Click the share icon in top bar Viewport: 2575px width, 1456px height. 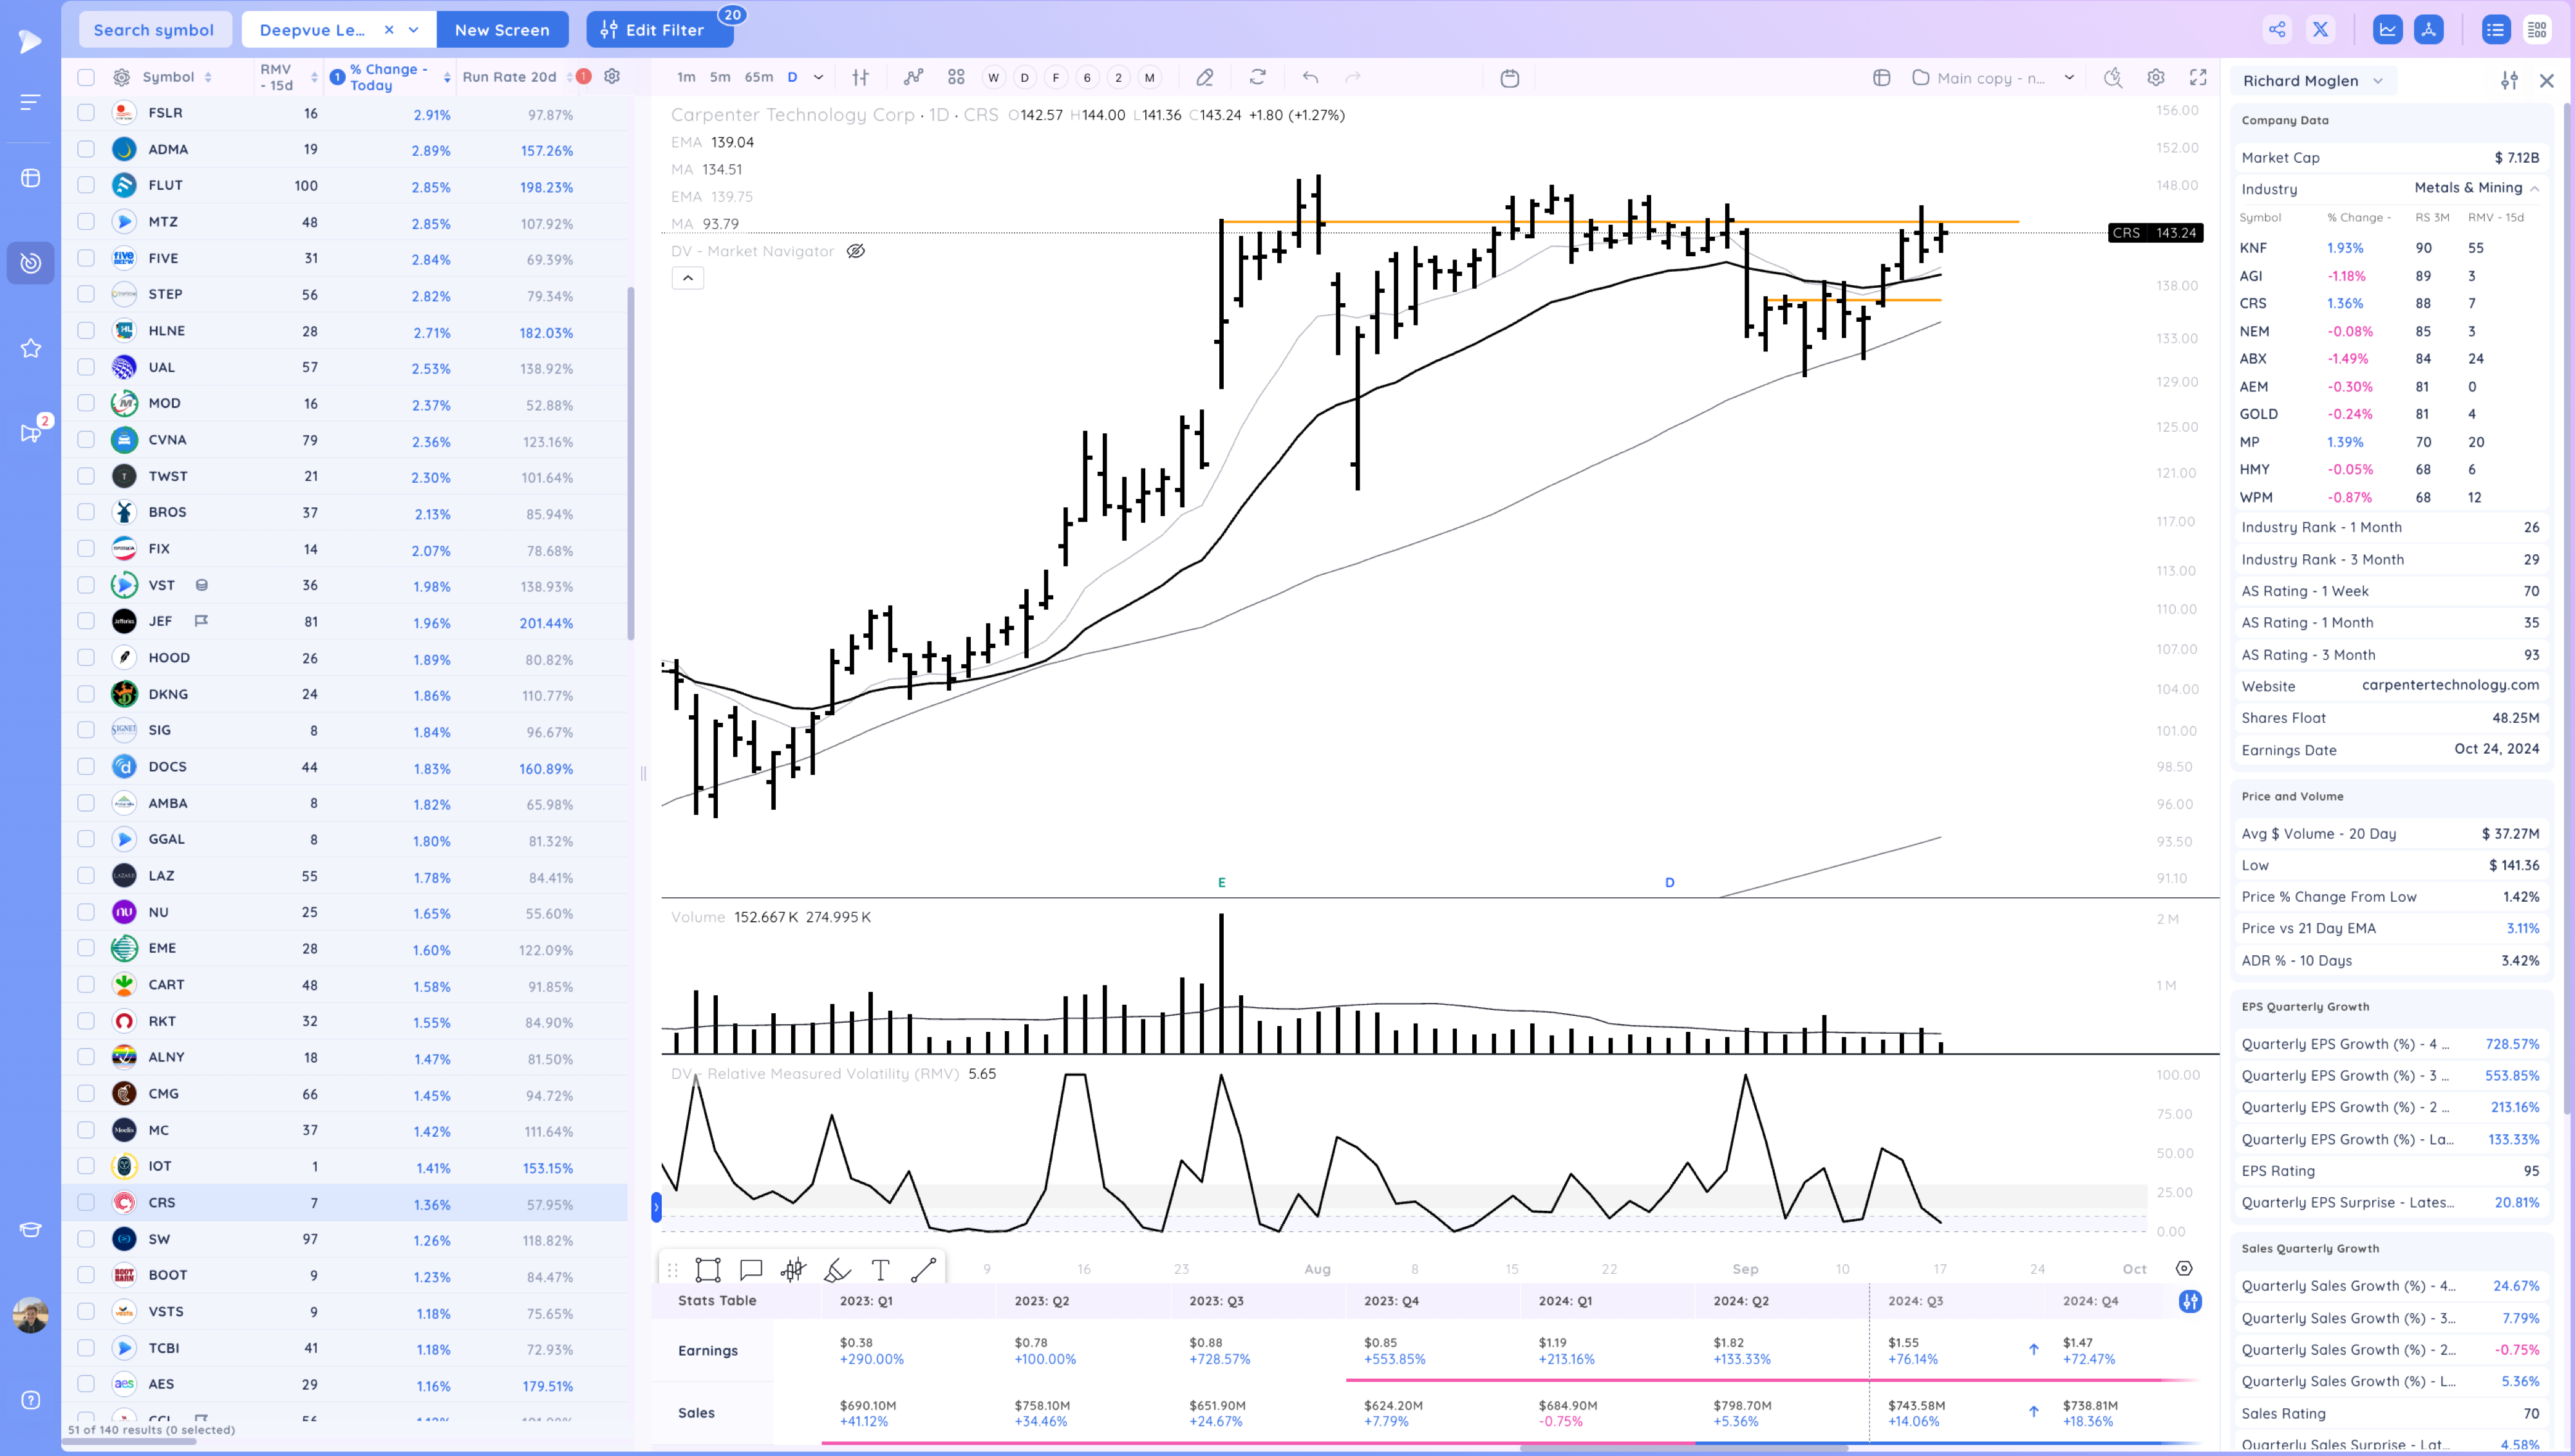(x=2277, y=30)
